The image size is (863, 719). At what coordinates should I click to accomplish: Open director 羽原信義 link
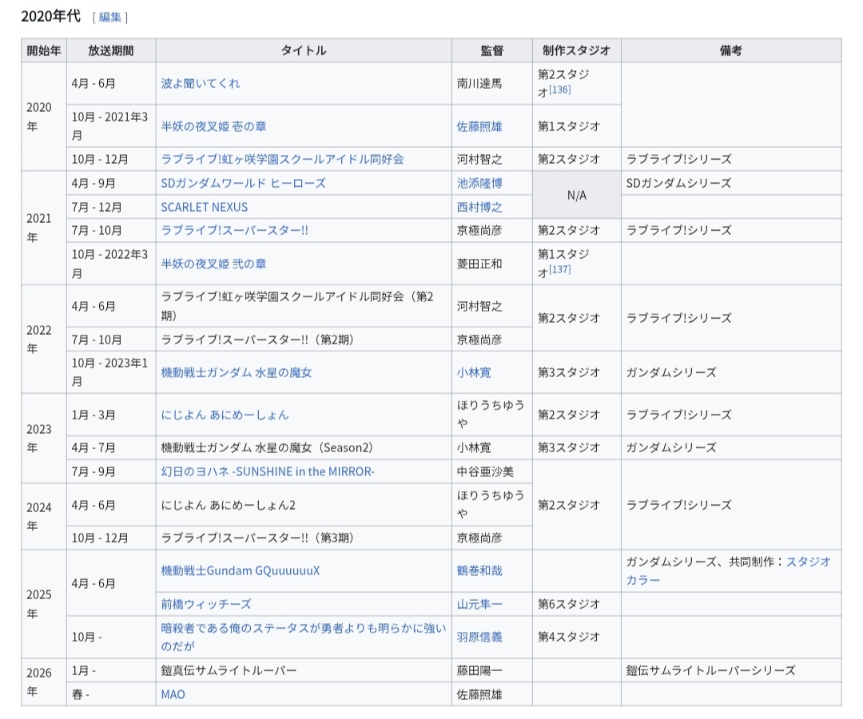(x=479, y=637)
